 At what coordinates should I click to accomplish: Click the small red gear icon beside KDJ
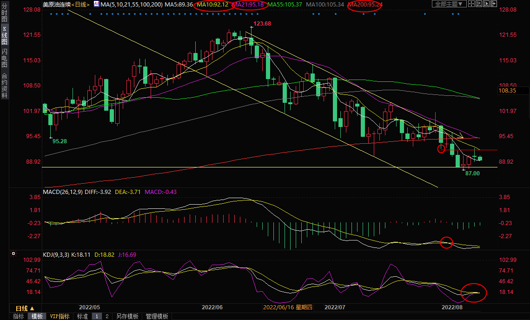[x=13, y=254]
